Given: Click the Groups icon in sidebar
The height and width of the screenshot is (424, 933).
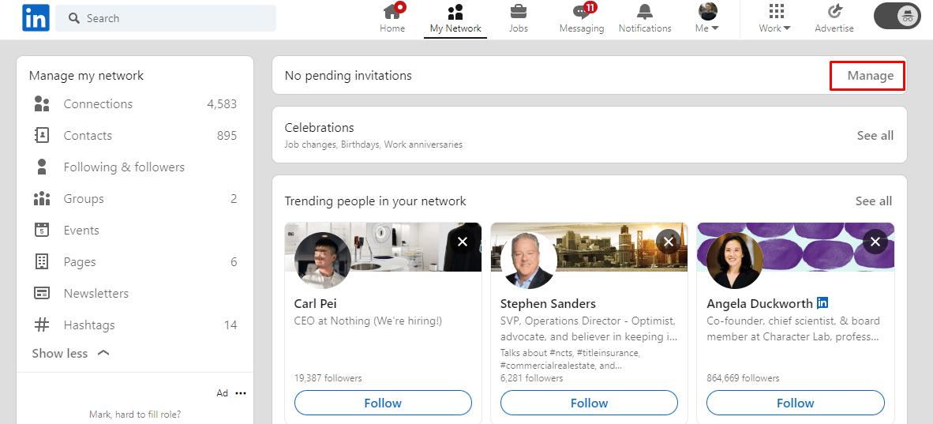Looking at the screenshot, I should tap(42, 198).
